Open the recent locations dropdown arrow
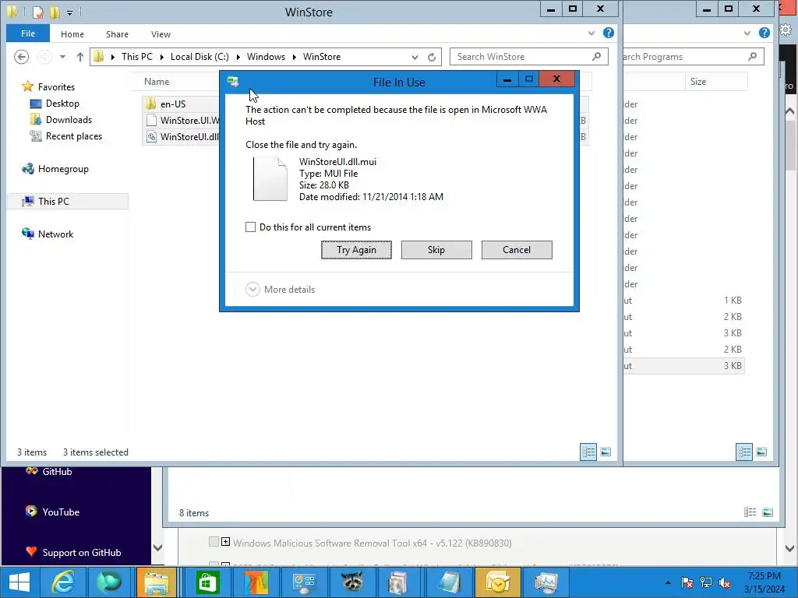Screen dimensions: 798x598 pos(62,56)
